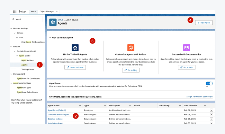The width and height of the screenshot is (225, 134).
Task: Open row menu for Escalate to Case
Action: click(212, 119)
